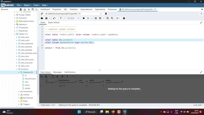Click the Execute query play button
This screenshot has width=204, height=115.
[x=88, y=18]
